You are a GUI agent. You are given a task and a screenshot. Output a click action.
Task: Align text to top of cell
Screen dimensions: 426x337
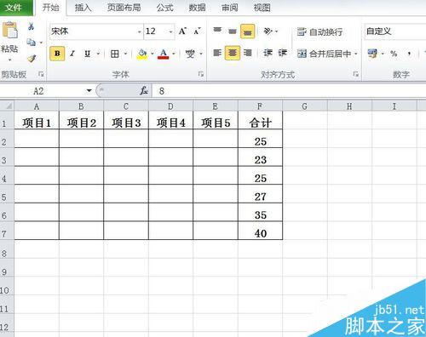217,31
